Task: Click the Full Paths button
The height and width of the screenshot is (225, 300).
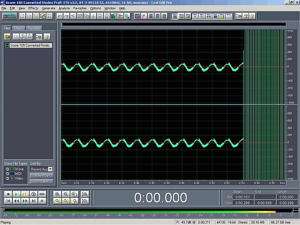Action: click(42, 181)
